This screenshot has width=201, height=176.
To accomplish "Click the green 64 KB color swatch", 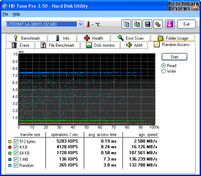I will pyautogui.click(x=10, y=153).
